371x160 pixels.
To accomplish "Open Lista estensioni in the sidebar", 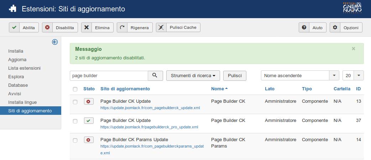I will pos(24,68).
